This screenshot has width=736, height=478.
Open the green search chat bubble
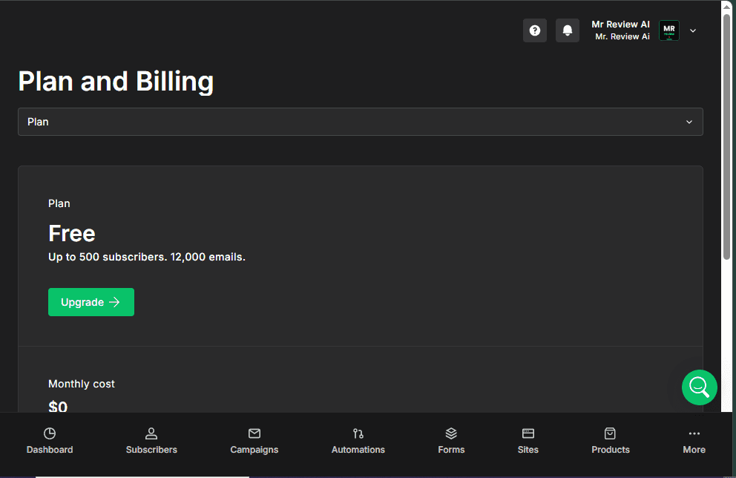pos(700,387)
